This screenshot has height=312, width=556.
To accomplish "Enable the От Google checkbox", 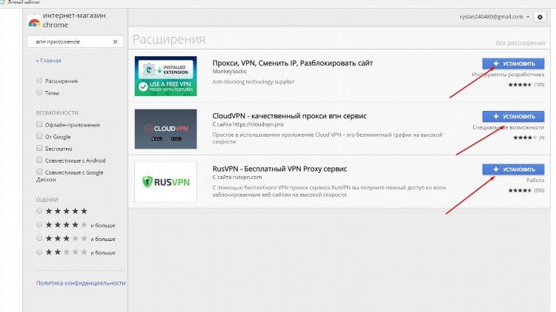I will pyautogui.click(x=39, y=136).
